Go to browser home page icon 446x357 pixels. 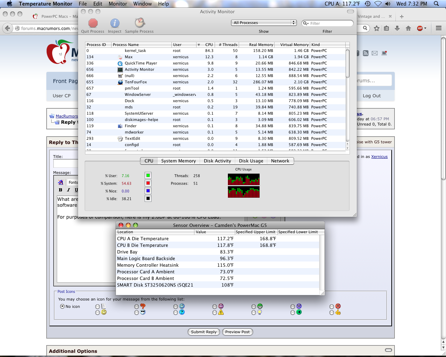tap(408, 28)
